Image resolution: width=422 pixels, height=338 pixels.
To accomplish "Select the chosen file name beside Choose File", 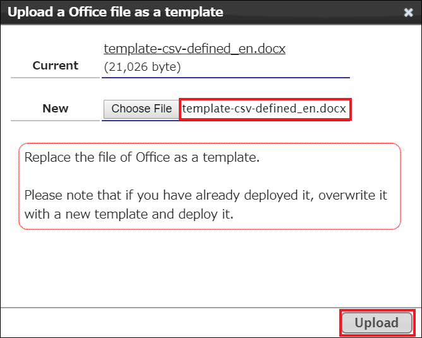I will click(264, 109).
